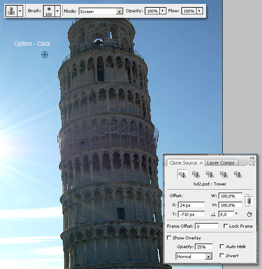Collapse the panel with double-arrow icon
This screenshot has height=269, width=262.
pos(252,158)
